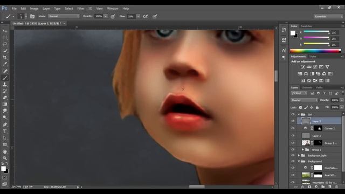Create a new group icon
This screenshot has height=194, width=345.
[323, 187]
